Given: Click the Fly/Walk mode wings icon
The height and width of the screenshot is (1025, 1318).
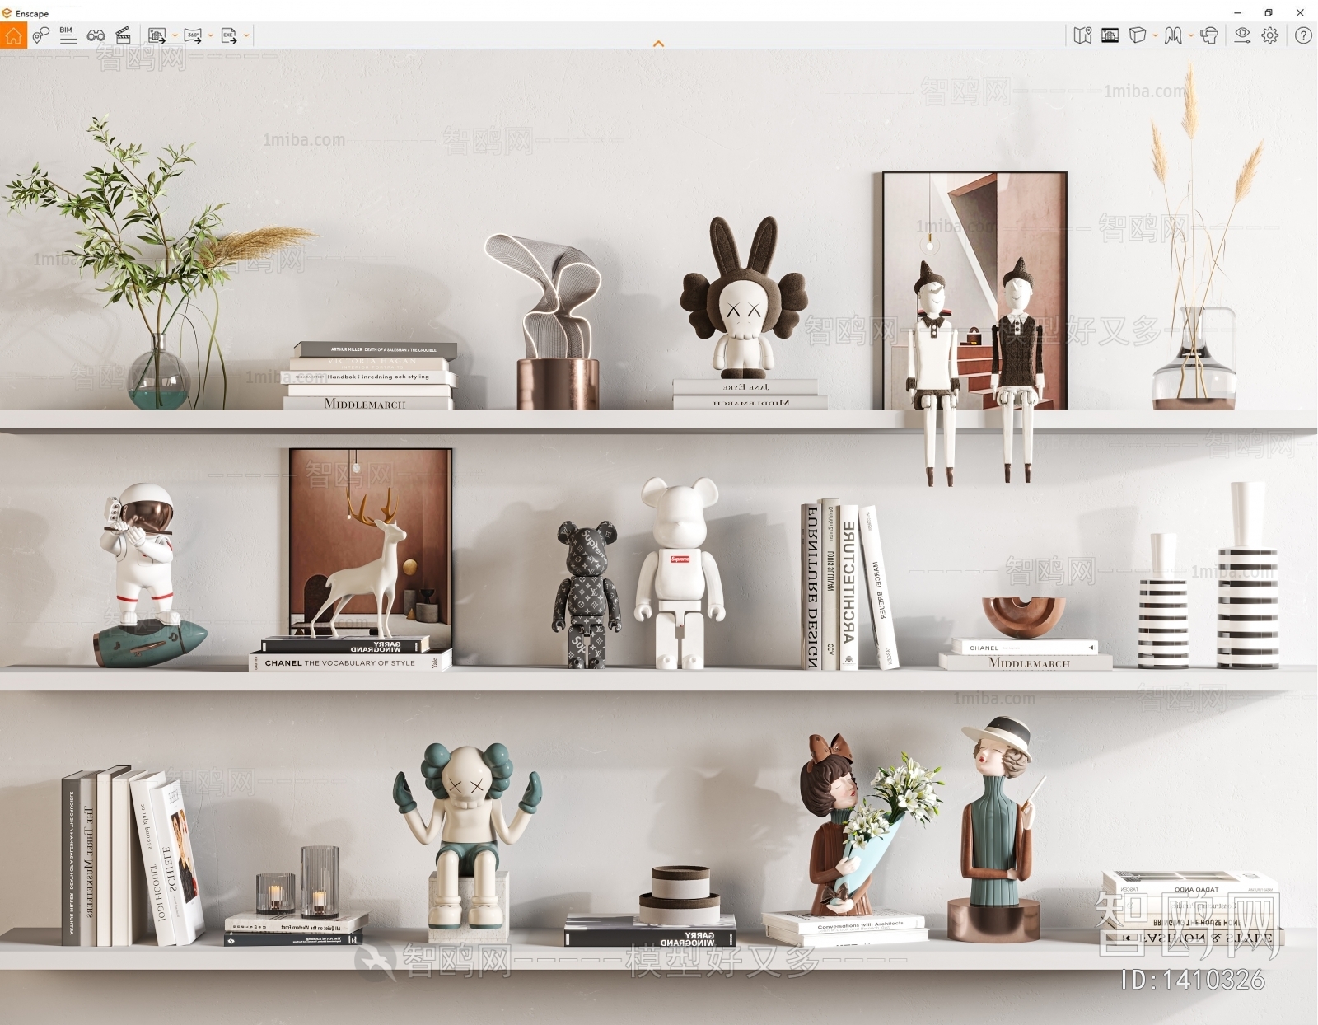Looking at the screenshot, I should tap(1173, 35).
